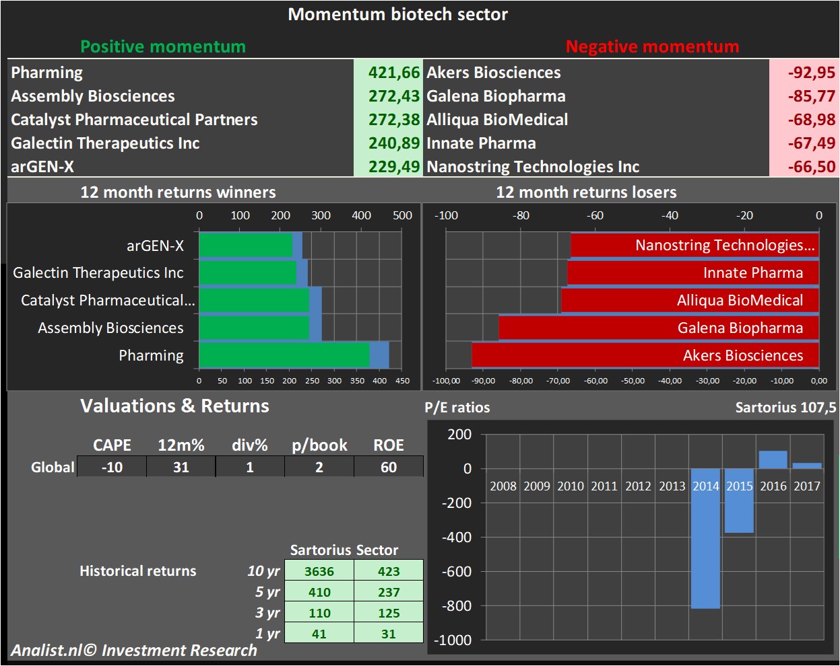The width and height of the screenshot is (840, 666).
Task: Select the 2015 P/E ratio bar
Action: [739, 501]
